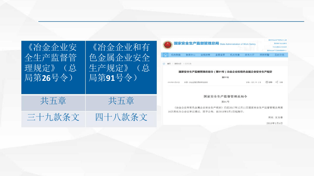Open the 法规政策 navigation item
Screen dimensions: 314x176
tap(205, 55)
